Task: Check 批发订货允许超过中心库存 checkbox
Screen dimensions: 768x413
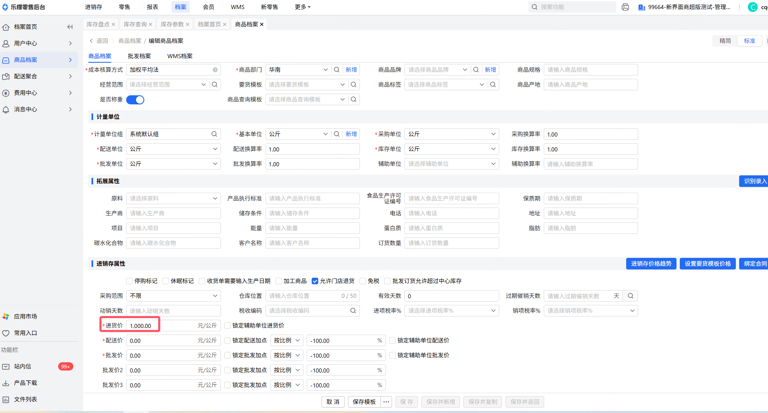Action: pyautogui.click(x=388, y=281)
